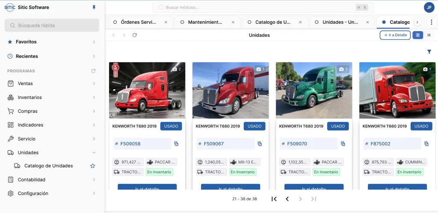This screenshot has width=438, height=213.
Task: Close the Órdenes Servi... tab
Action: 166,22
